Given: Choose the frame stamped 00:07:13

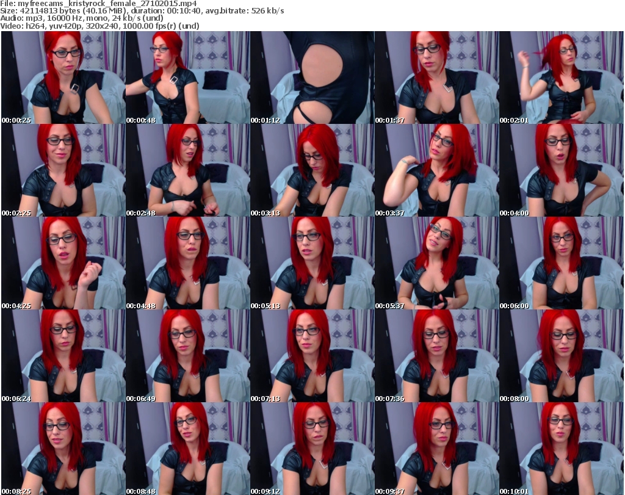Looking at the screenshot, I should (x=312, y=356).
